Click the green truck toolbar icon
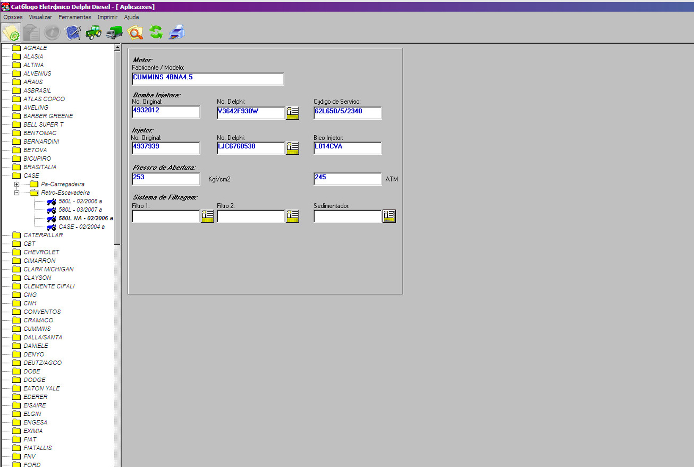694x467 pixels. (x=114, y=33)
